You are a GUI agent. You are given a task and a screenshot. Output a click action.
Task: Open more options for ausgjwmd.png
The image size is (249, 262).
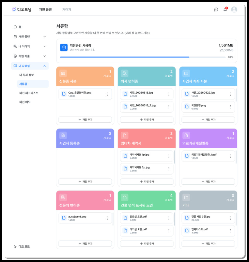point(107,218)
